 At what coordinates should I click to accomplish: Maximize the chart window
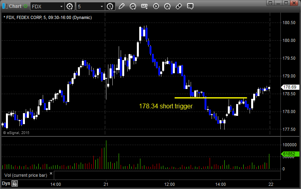[286, 3]
